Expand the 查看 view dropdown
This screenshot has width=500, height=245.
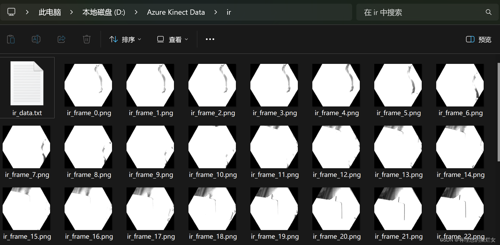pos(187,39)
